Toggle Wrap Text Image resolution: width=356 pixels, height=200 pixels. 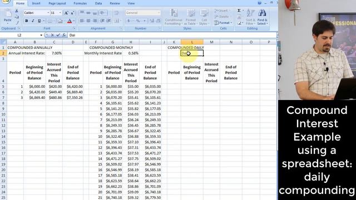116,13
